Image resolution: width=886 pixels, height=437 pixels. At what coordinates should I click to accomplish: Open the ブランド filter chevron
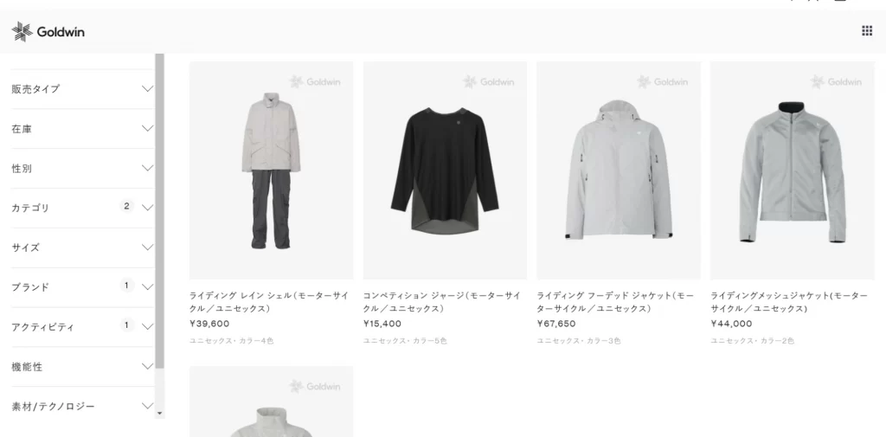147,287
